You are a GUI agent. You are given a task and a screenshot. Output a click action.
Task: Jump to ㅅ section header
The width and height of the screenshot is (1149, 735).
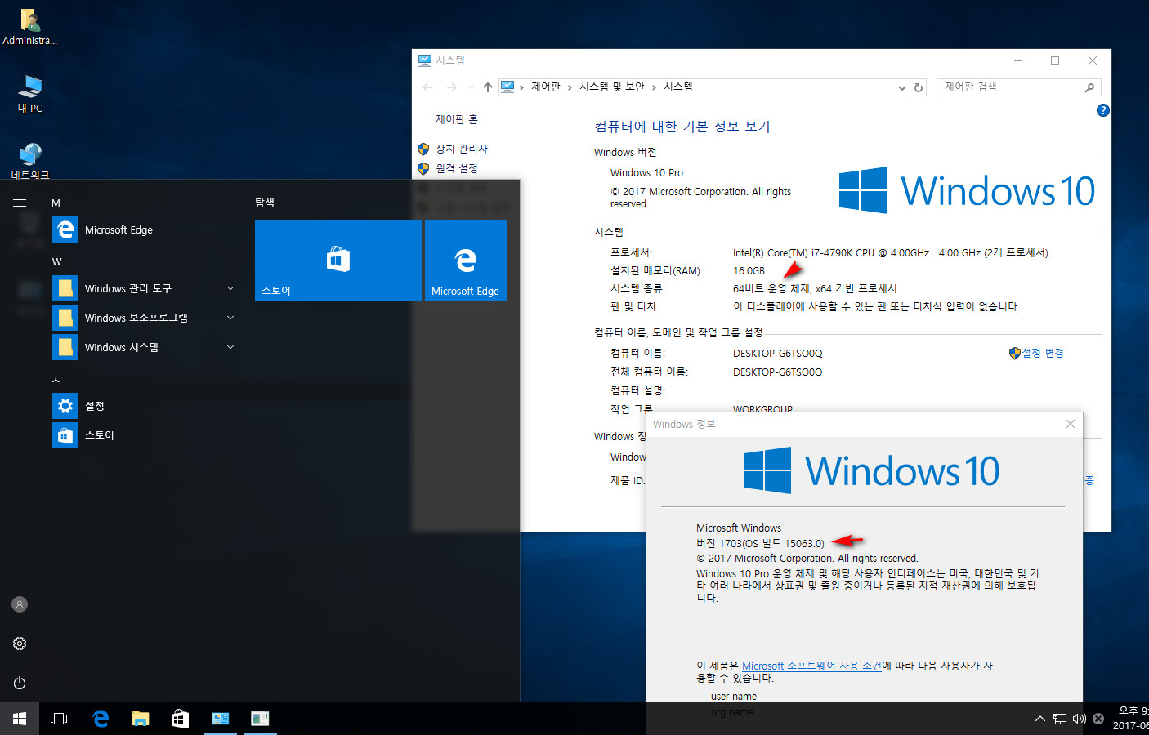click(x=56, y=380)
